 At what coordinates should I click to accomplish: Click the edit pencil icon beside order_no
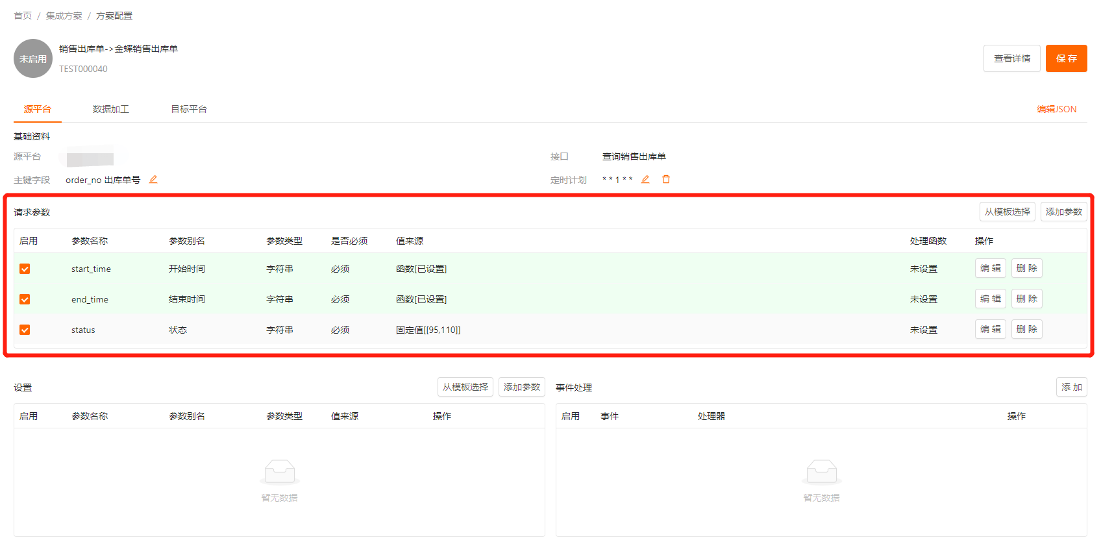153,180
